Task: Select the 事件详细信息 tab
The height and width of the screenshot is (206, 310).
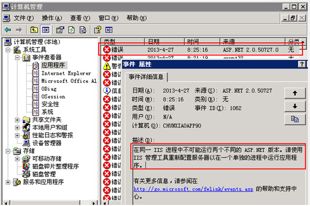Action: (x=146, y=77)
